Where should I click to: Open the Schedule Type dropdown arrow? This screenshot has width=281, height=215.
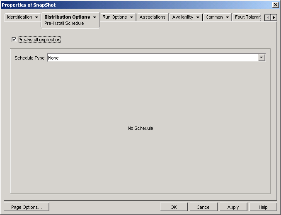(262, 58)
